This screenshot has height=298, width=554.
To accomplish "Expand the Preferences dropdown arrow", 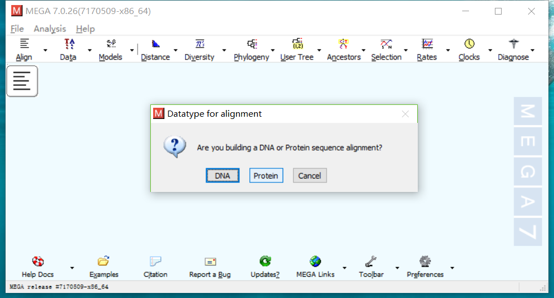I will (452, 268).
